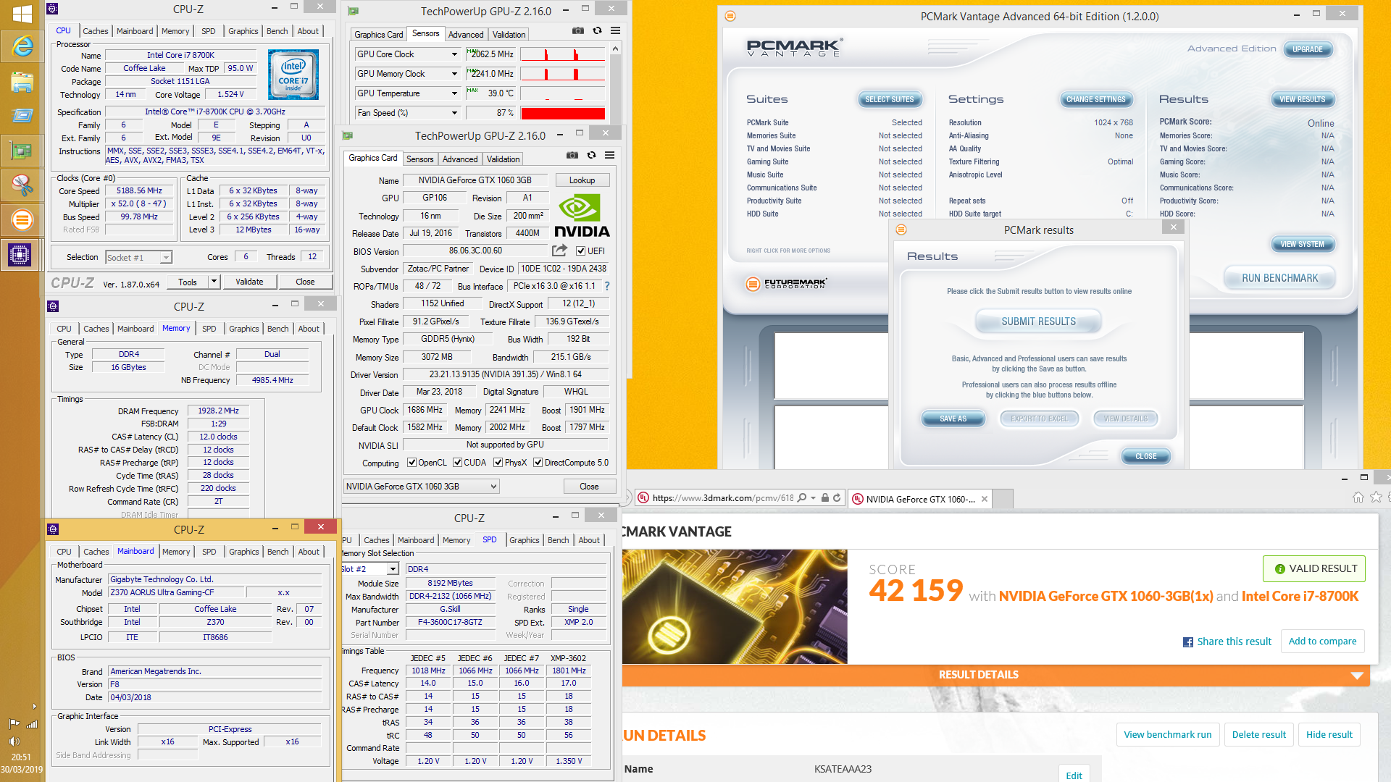Open the NVIDIA GeForce GTX 1060 3GB GPU selector
The height and width of the screenshot is (782, 1391).
(421, 487)
